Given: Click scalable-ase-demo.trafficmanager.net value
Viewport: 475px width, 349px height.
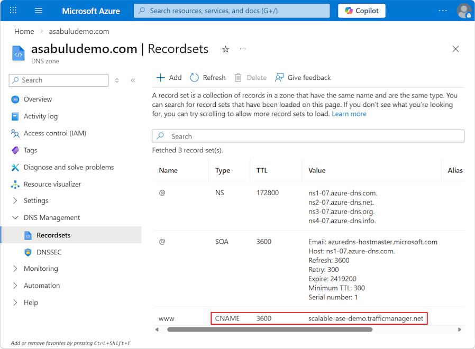Looking at the screenshot, I should [366, 318].
